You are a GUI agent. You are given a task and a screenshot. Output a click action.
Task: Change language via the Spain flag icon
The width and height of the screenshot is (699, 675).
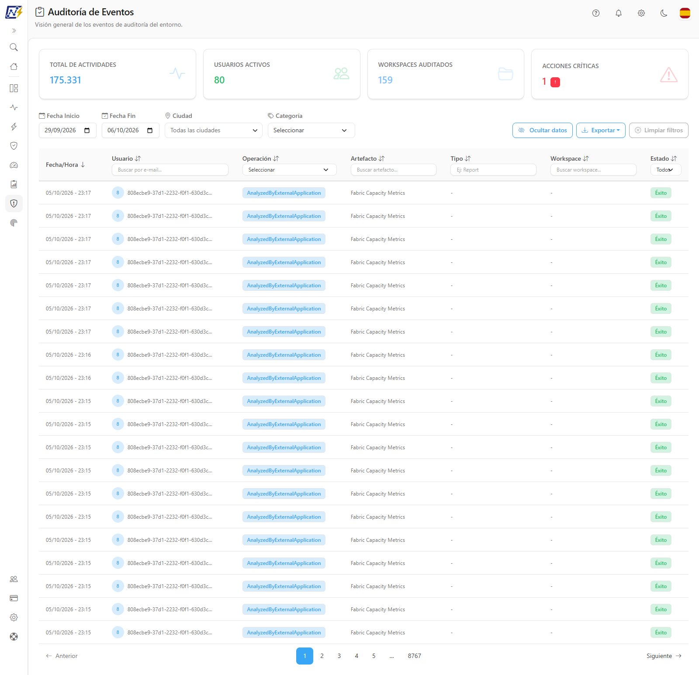point(685,13)
